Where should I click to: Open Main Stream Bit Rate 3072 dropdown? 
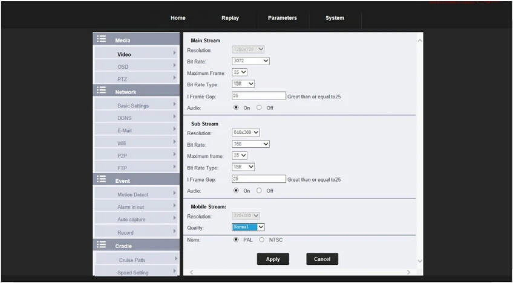click(x=250, y=61)
